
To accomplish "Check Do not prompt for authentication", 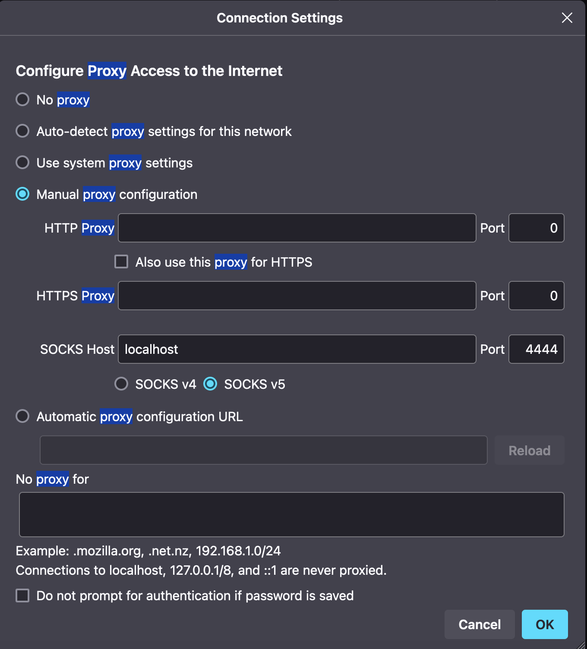I will coord(22,595).
